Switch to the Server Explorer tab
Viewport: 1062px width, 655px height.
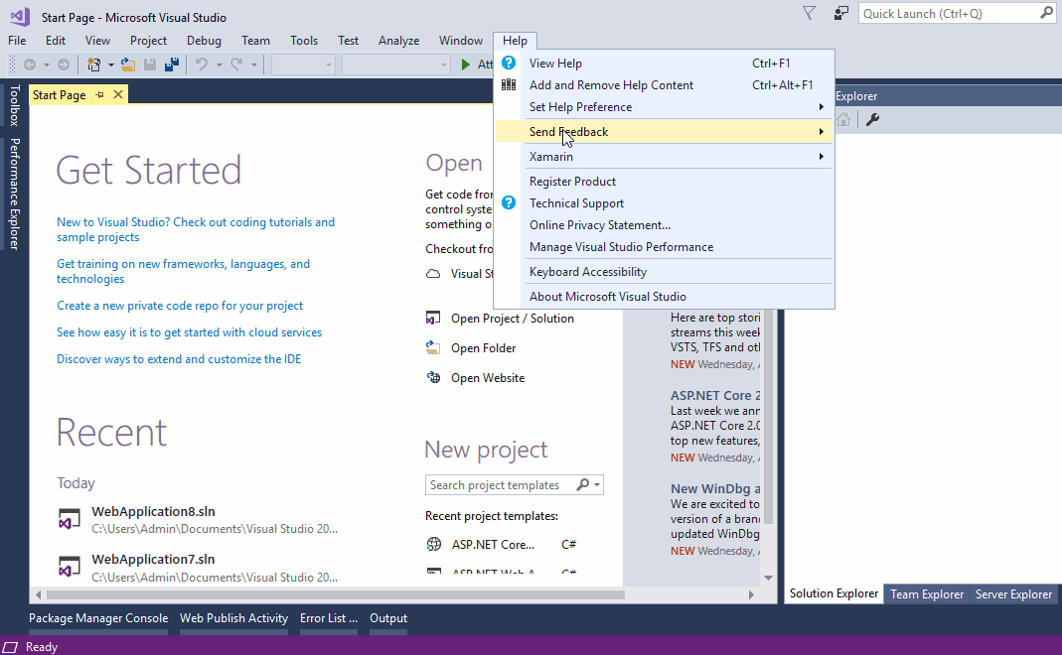click(1014, 594)
